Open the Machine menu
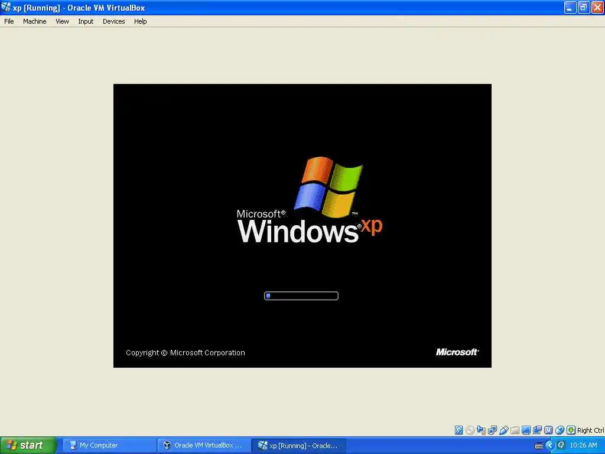The width and height of the screenshot is (605, 454). tap(35, 21)
